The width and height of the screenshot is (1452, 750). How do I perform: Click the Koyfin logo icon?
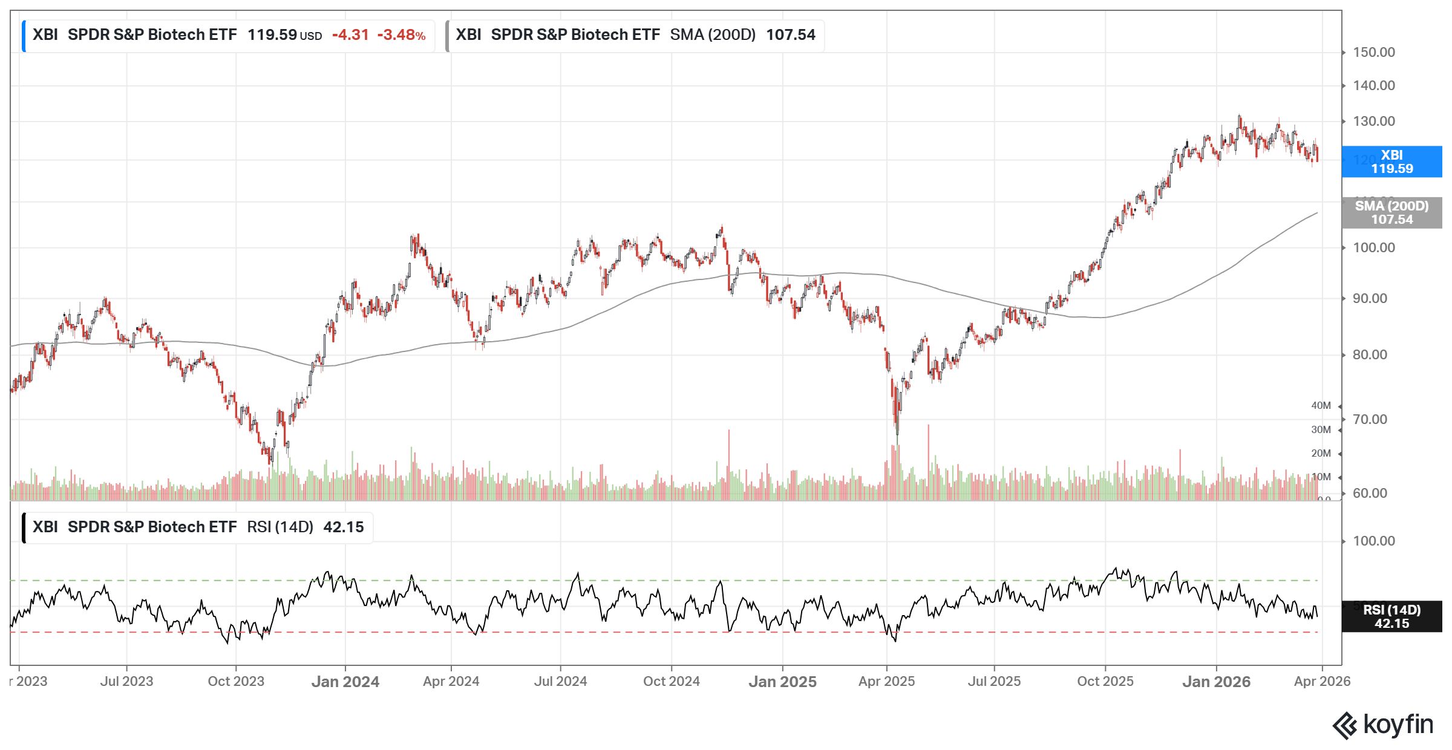click(1344, 725)
